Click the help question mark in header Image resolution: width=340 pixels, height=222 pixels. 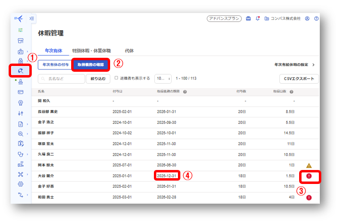pyautogui.click(x=316, y=18)
